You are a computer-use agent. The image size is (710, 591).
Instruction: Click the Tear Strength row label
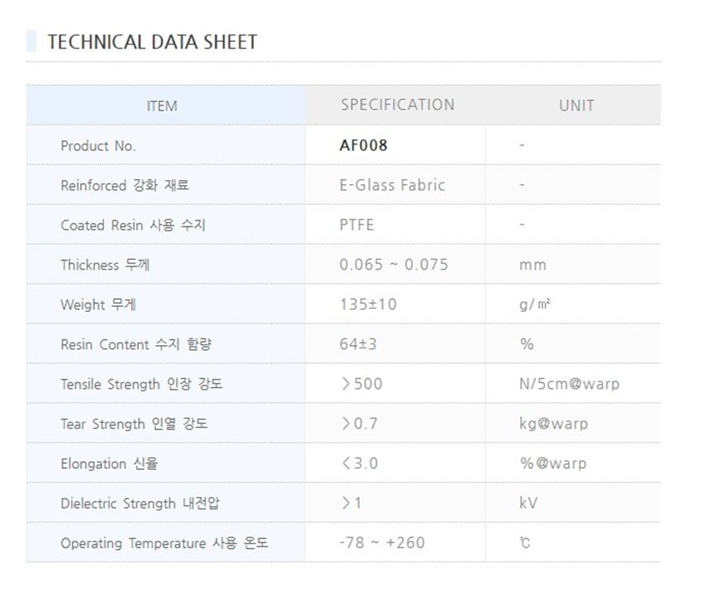coord(134,424)
